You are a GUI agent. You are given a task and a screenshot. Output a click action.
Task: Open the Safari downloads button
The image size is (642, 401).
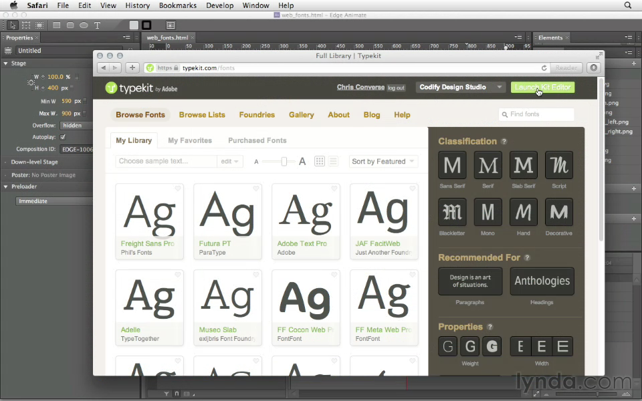point(594,68)
